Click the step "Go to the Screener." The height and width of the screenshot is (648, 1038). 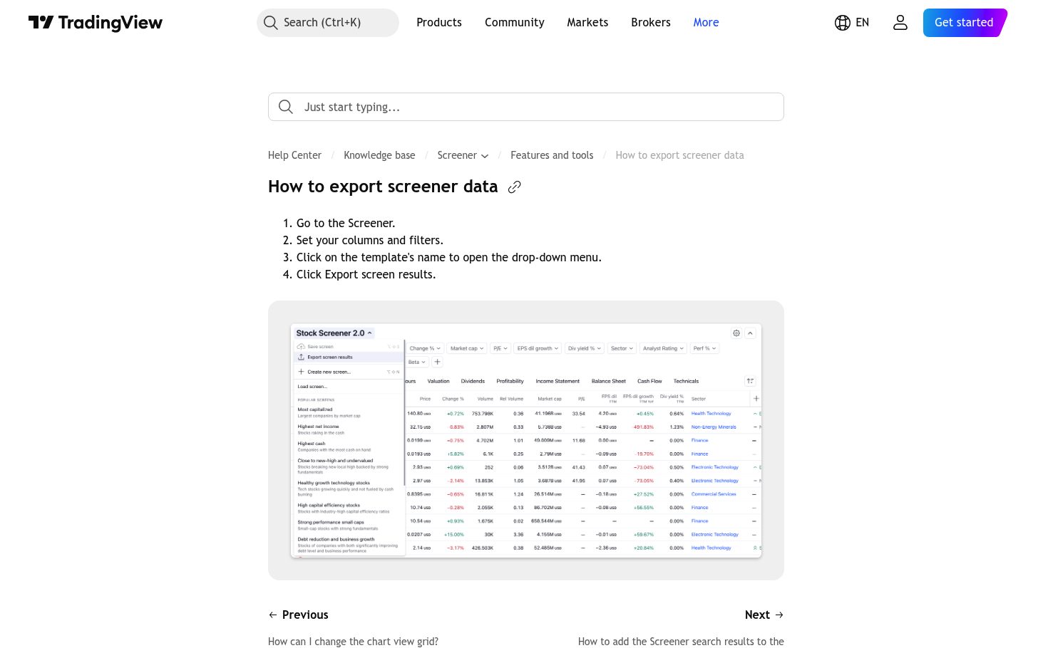[346, 223]
